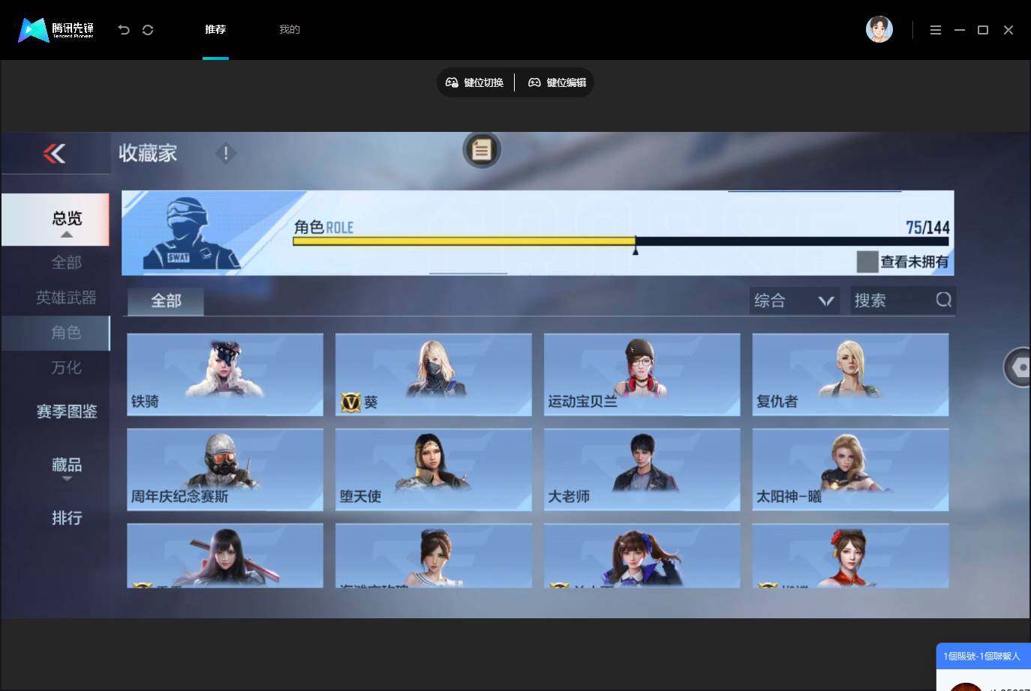Image resolution: width=1031 pixels, height=691 pixels.
Task: Select the 全部 filter tab above the grid
Action: coord(166,301)
